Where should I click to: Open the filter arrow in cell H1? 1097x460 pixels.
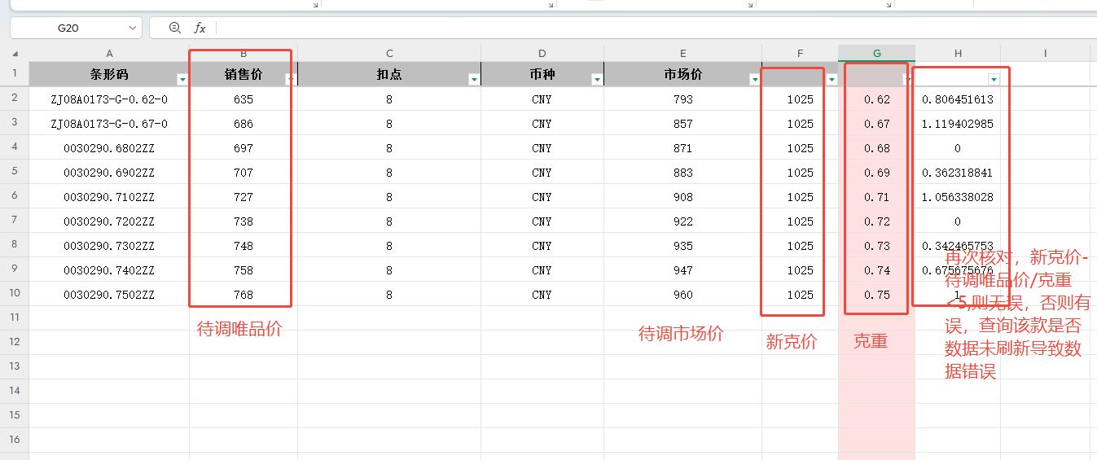click(x=994, y=79)
